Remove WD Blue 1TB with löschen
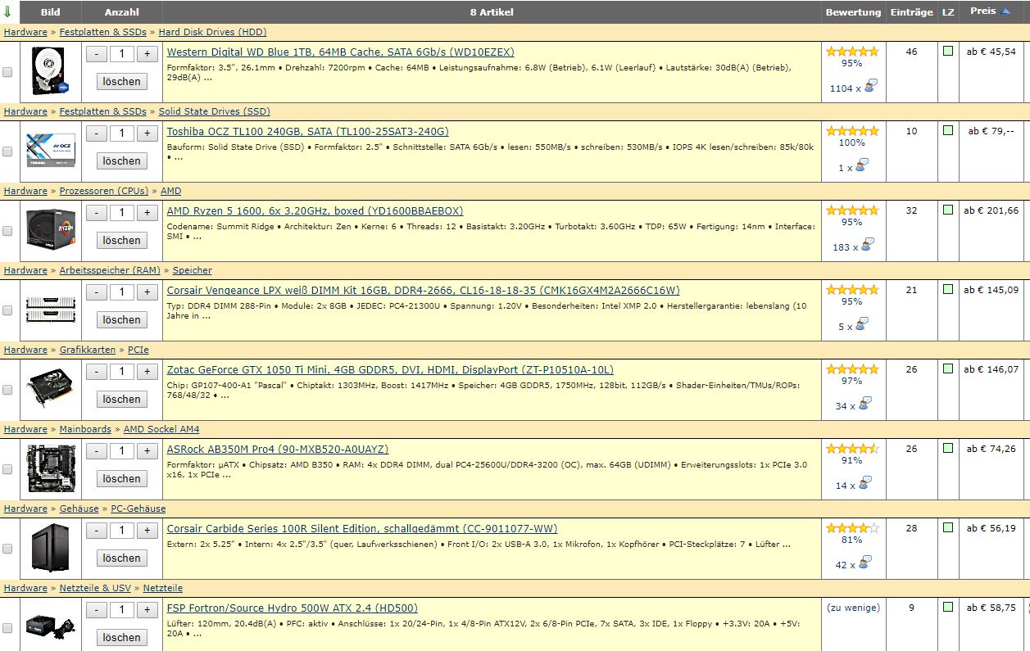This screenshot has height=651, width=1030. pos(122,81)
